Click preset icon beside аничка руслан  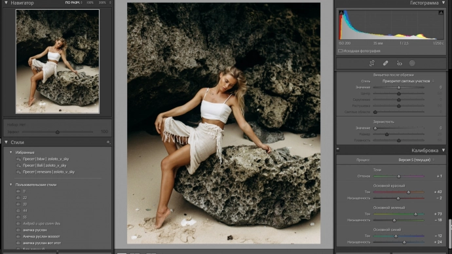(18, 230)
